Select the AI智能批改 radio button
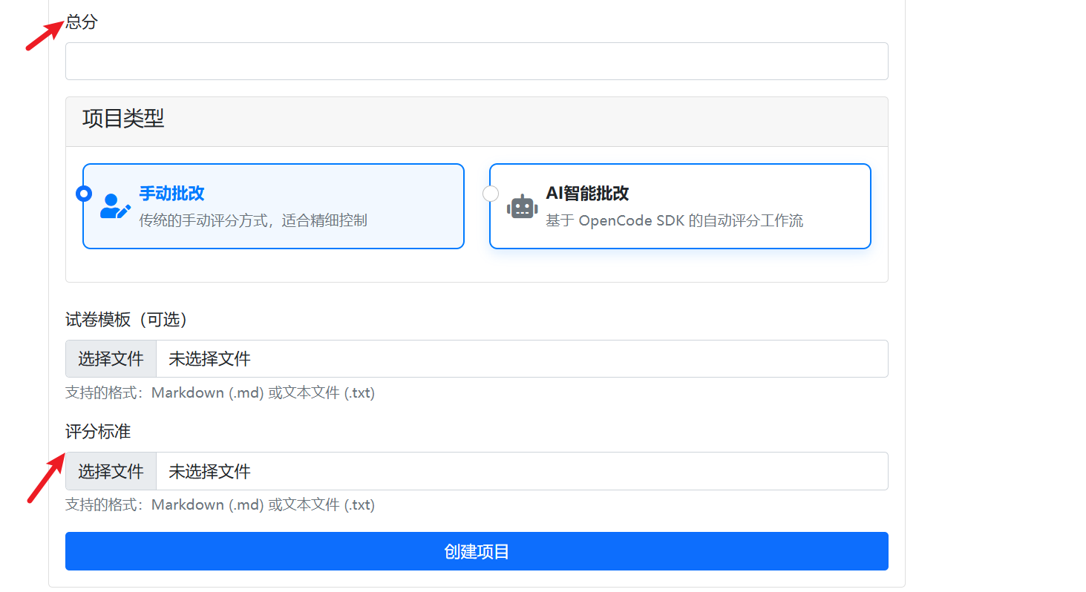 click(x=491, y=194)
